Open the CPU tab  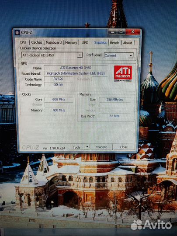click(x=23, y=42)
